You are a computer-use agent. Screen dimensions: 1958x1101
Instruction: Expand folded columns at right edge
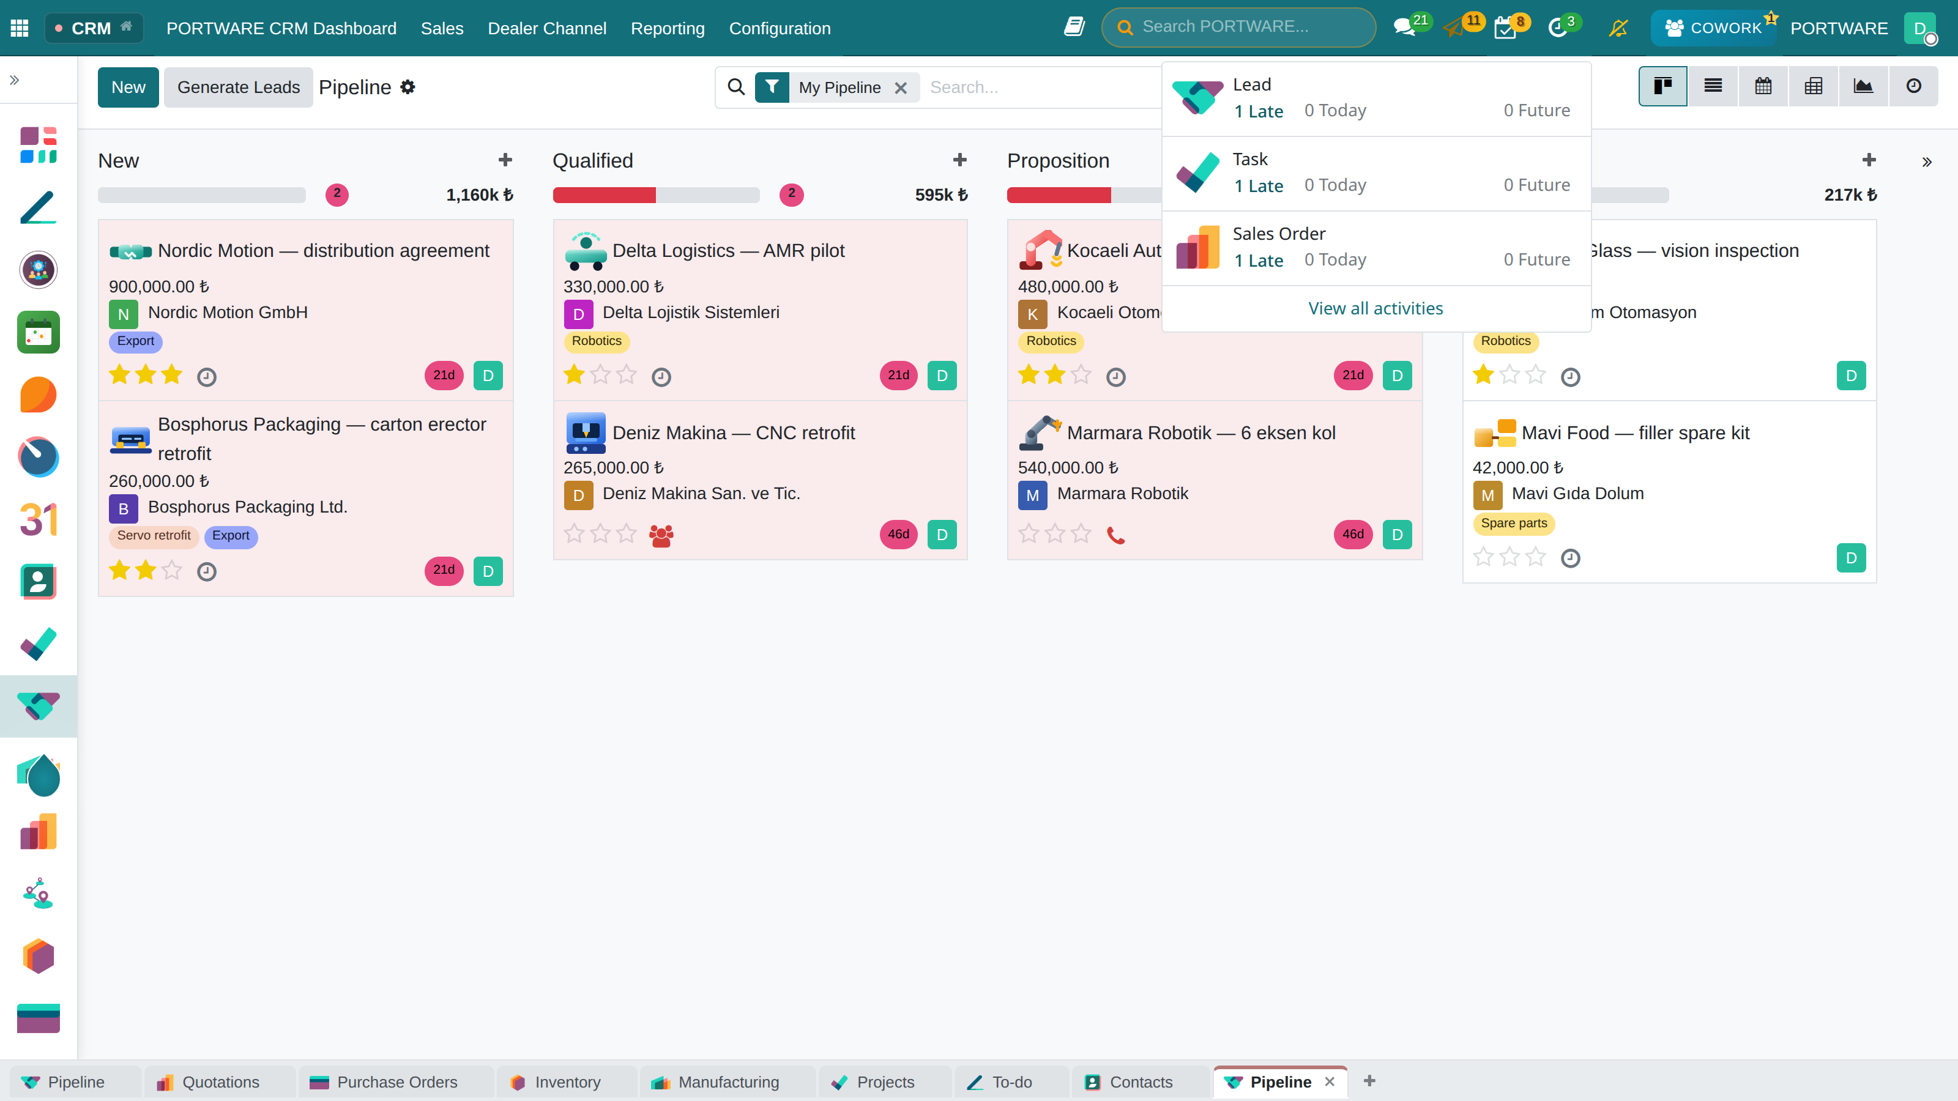pyautogui.click(x=1926, y=161)
